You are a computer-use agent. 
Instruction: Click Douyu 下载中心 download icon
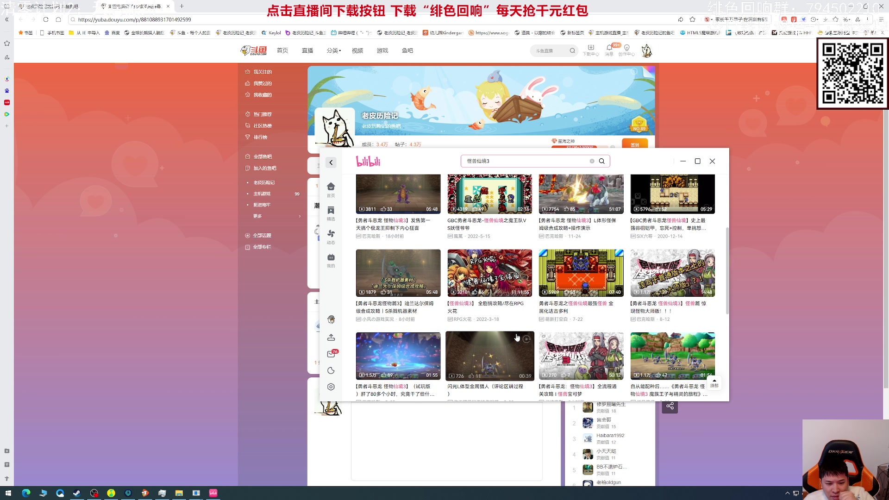[x=591, y=50]
